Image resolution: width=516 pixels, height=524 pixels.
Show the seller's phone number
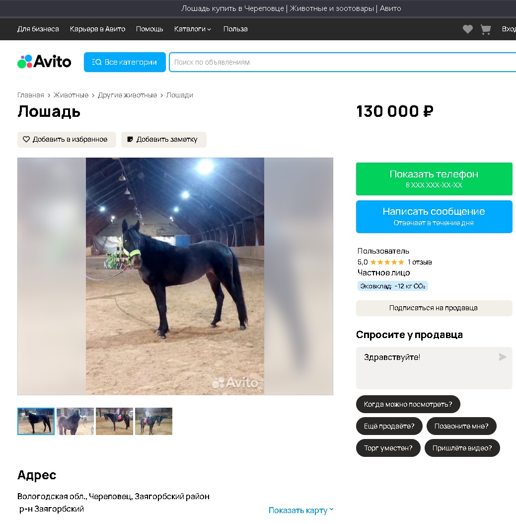(x=434, y=179)
